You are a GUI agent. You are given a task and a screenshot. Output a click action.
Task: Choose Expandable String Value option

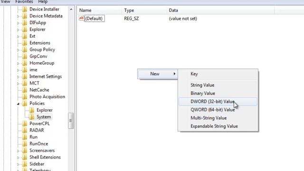[218, 126]
